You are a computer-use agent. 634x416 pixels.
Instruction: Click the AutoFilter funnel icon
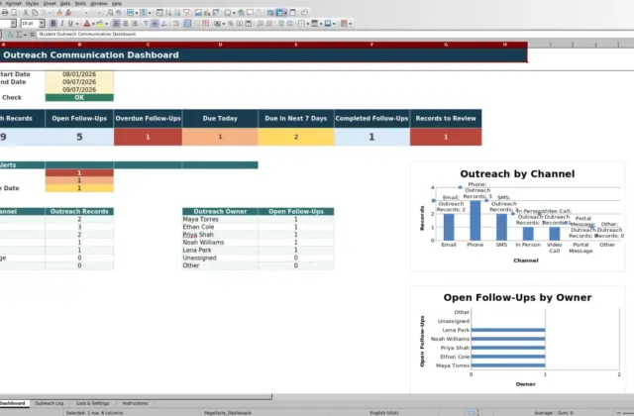pos(186,13)
